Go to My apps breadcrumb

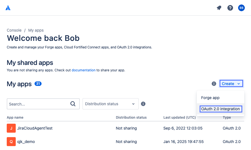click(36, 30)
